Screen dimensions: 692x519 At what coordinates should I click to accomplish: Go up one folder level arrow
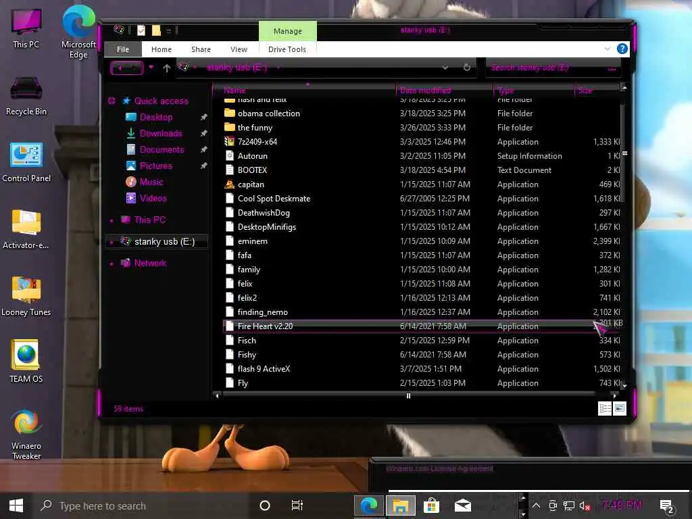click(x=166, y=68)
